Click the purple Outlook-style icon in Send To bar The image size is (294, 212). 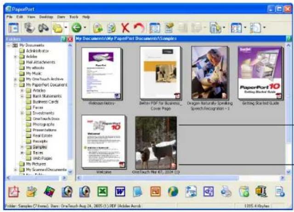208,191
